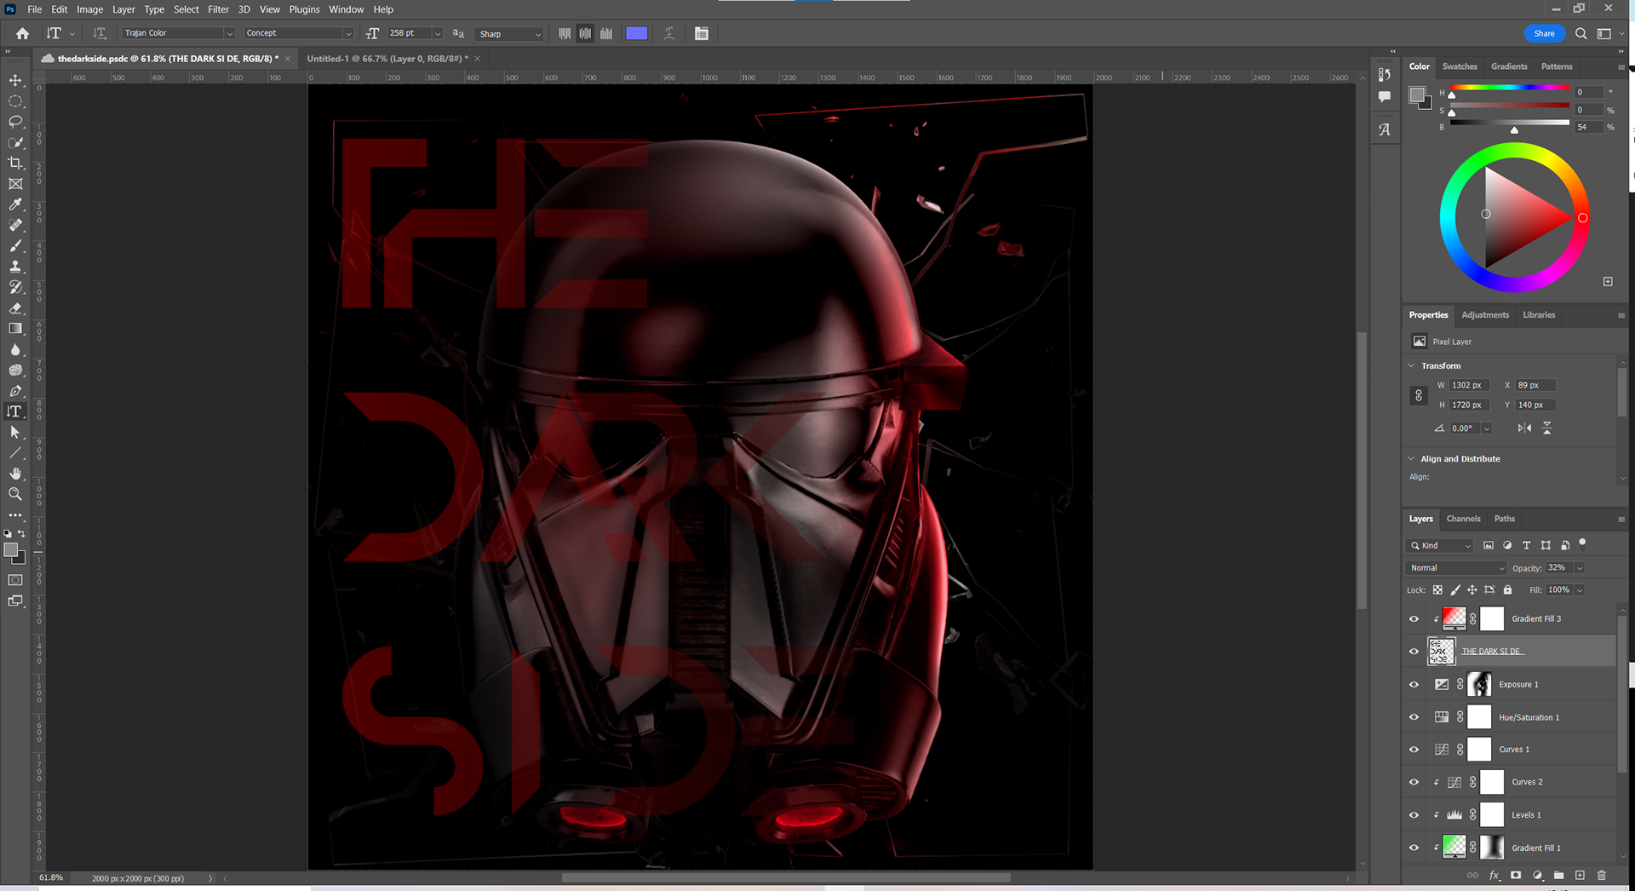1635x891 pixels.
Task: Open the Filter menu
Action: (x=219, y=9)
